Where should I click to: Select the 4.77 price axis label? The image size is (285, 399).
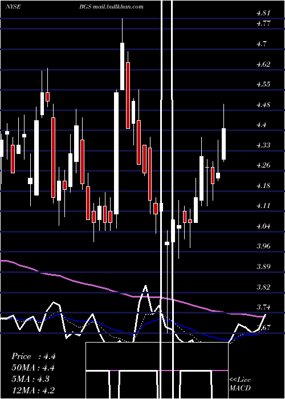pos(263,23)
